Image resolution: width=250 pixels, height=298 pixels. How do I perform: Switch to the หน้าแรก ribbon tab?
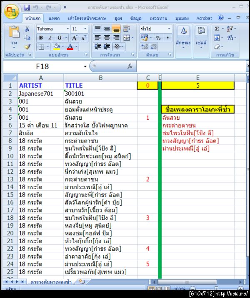[33, 18]
